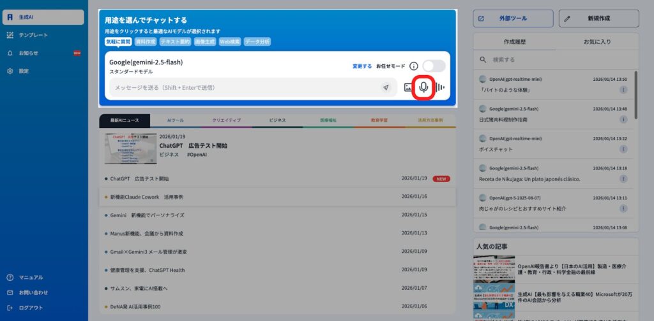
Task: Switch to the お気に入り tab
Action: pos(597,41)
